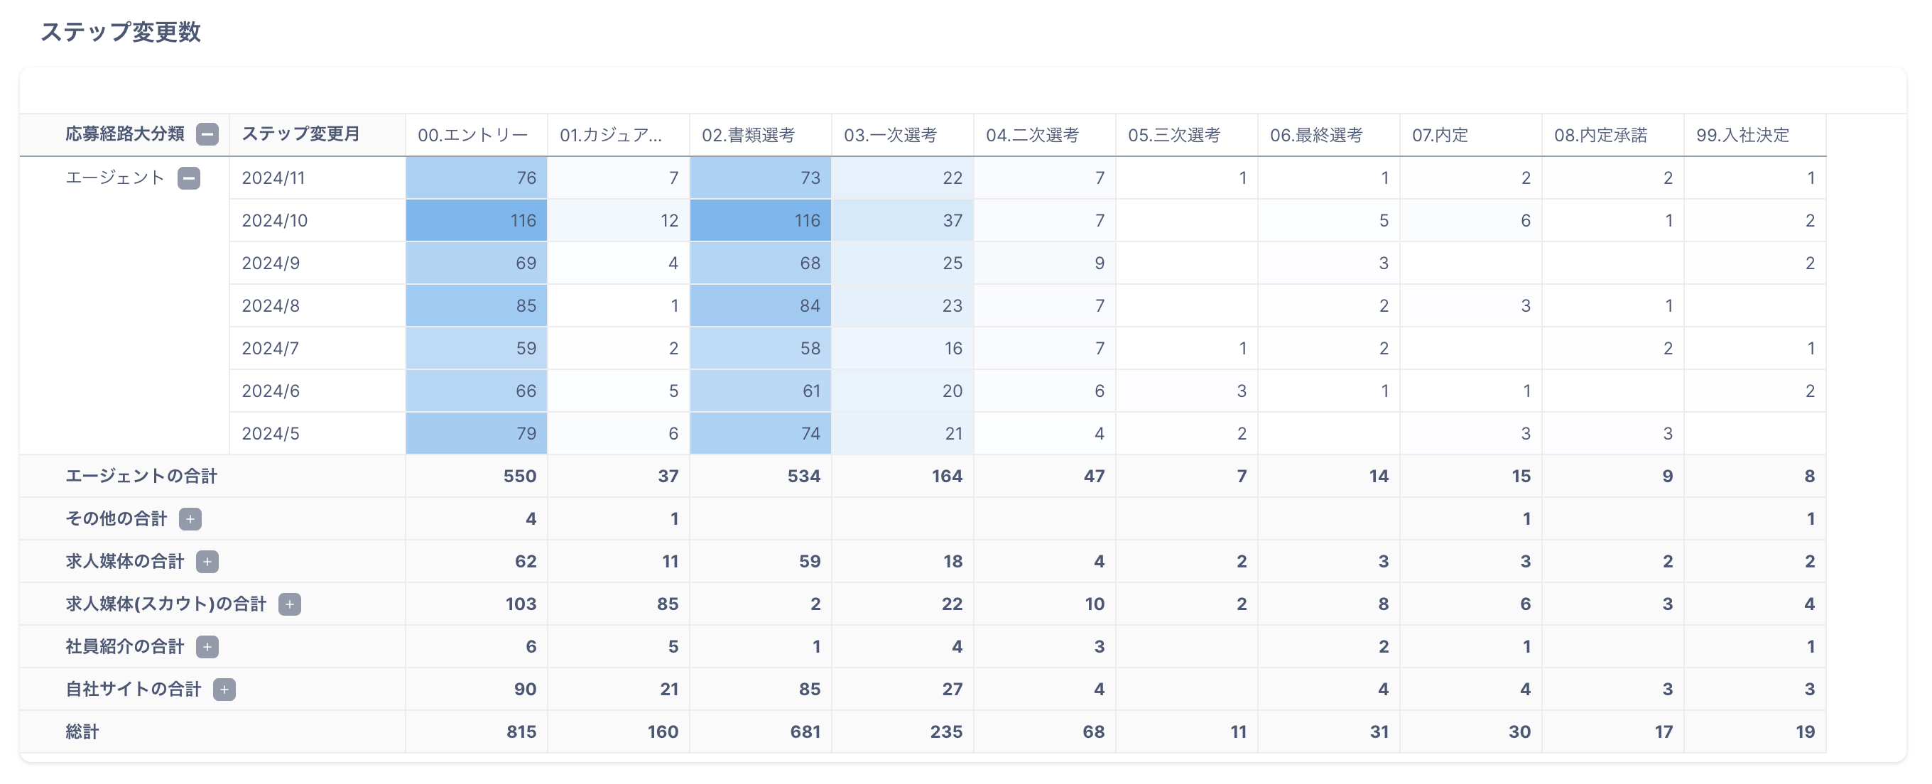The image size is (1932, 784).
Task: Click the 01.カジュア... column header
Action: [x=611, y=135]
